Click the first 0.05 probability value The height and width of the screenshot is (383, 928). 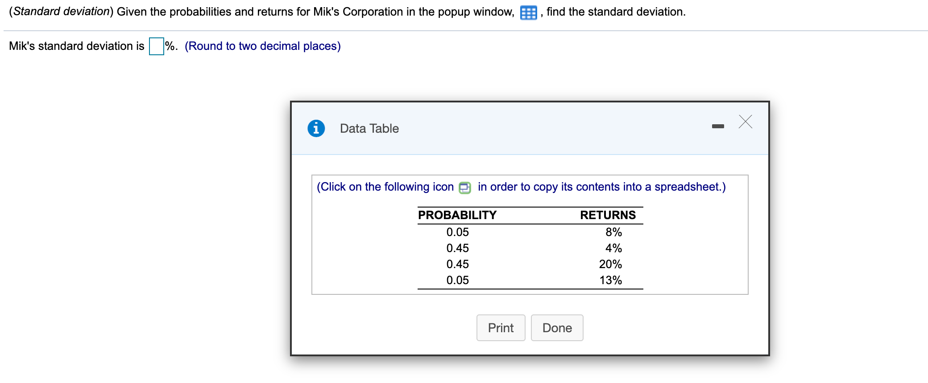point(457,232)
